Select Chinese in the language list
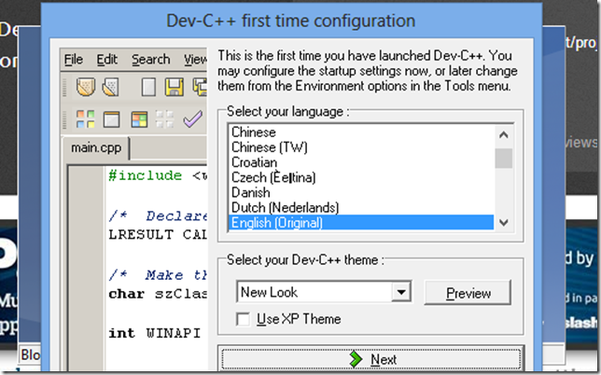601x375 pixels. tap(361, 132)
